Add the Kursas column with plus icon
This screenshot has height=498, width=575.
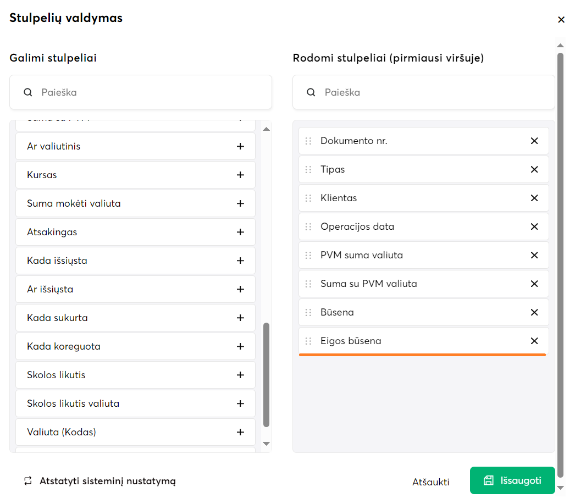(240, 175)
